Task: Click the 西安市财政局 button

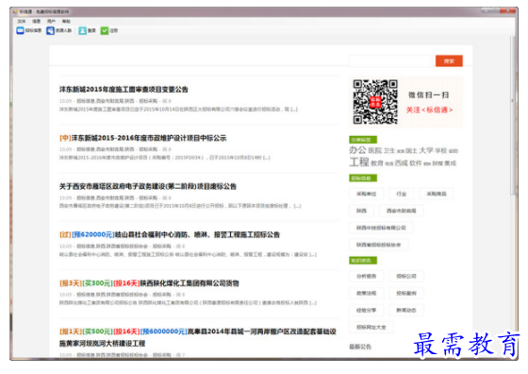Action: coord(401,211)
